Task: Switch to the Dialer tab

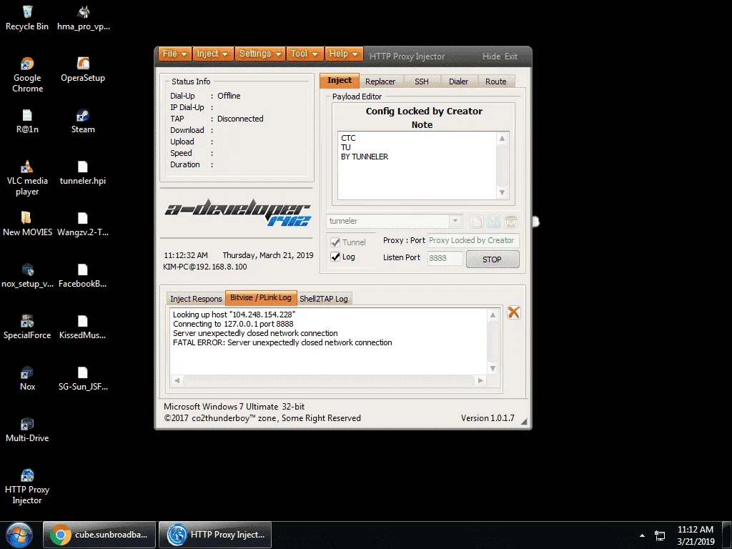Action: 458,81
